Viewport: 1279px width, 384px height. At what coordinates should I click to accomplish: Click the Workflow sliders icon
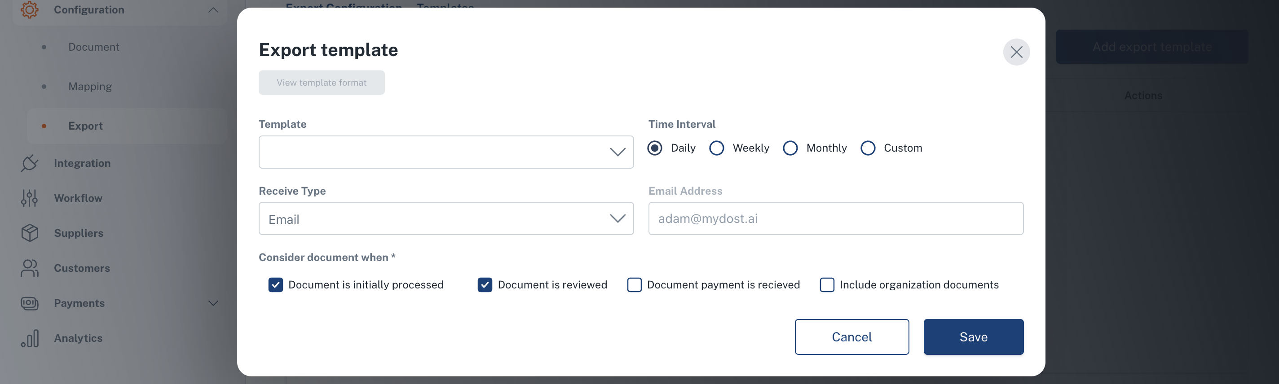(29, 198)
